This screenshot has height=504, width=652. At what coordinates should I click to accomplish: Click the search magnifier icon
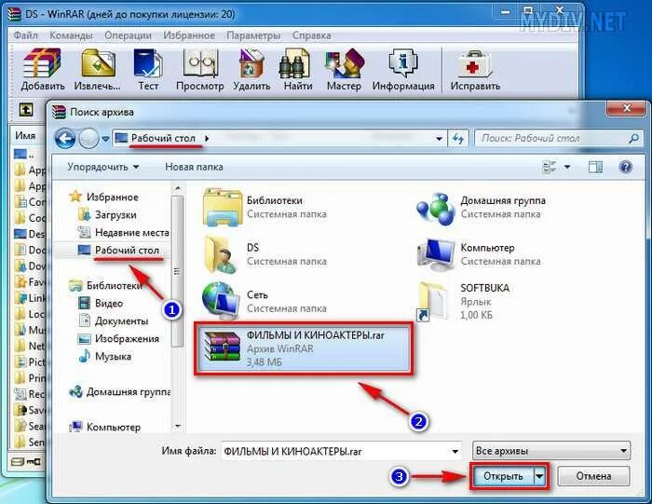click(633, 138)
